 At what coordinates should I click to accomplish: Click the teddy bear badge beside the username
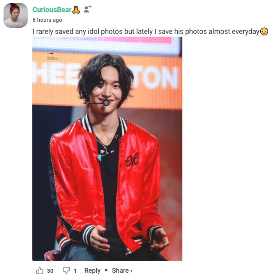point(76,9)
